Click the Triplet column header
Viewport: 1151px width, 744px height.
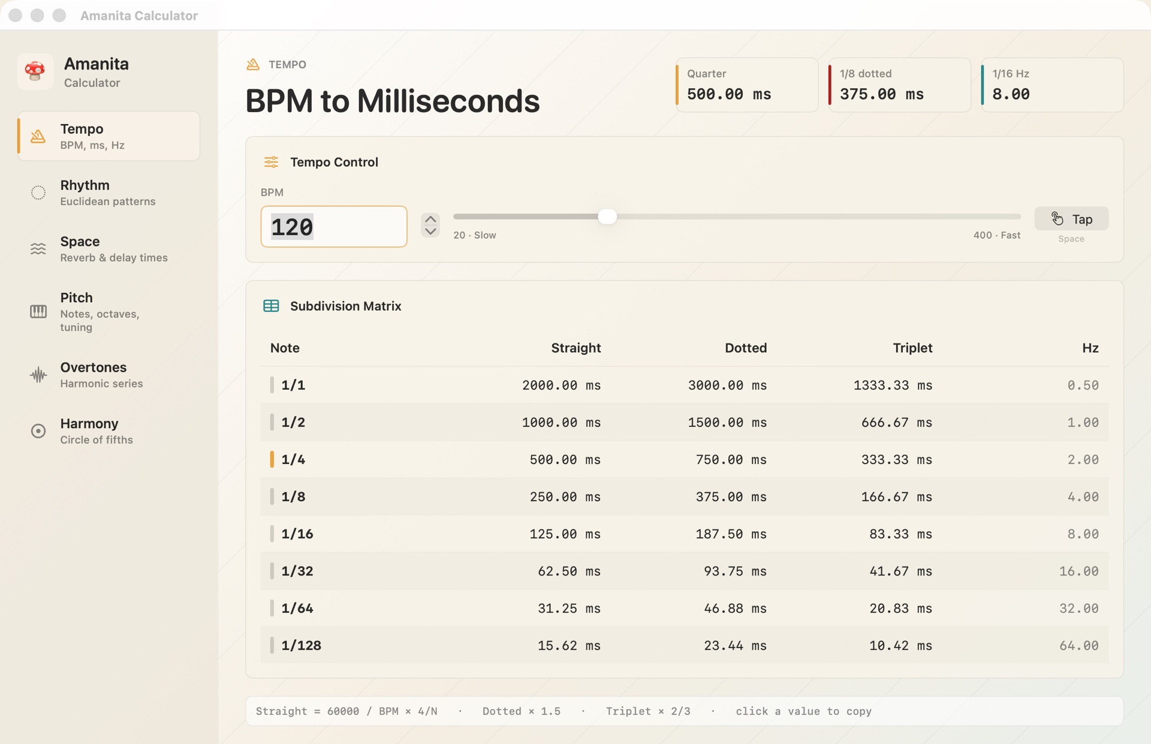coord(912,348)
